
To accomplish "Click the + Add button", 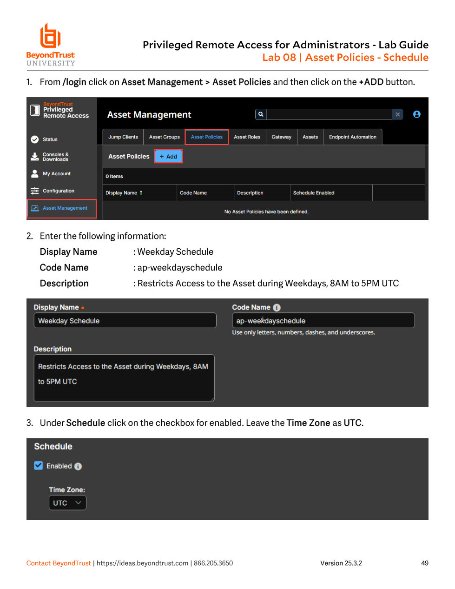I will tap(168, 157).
